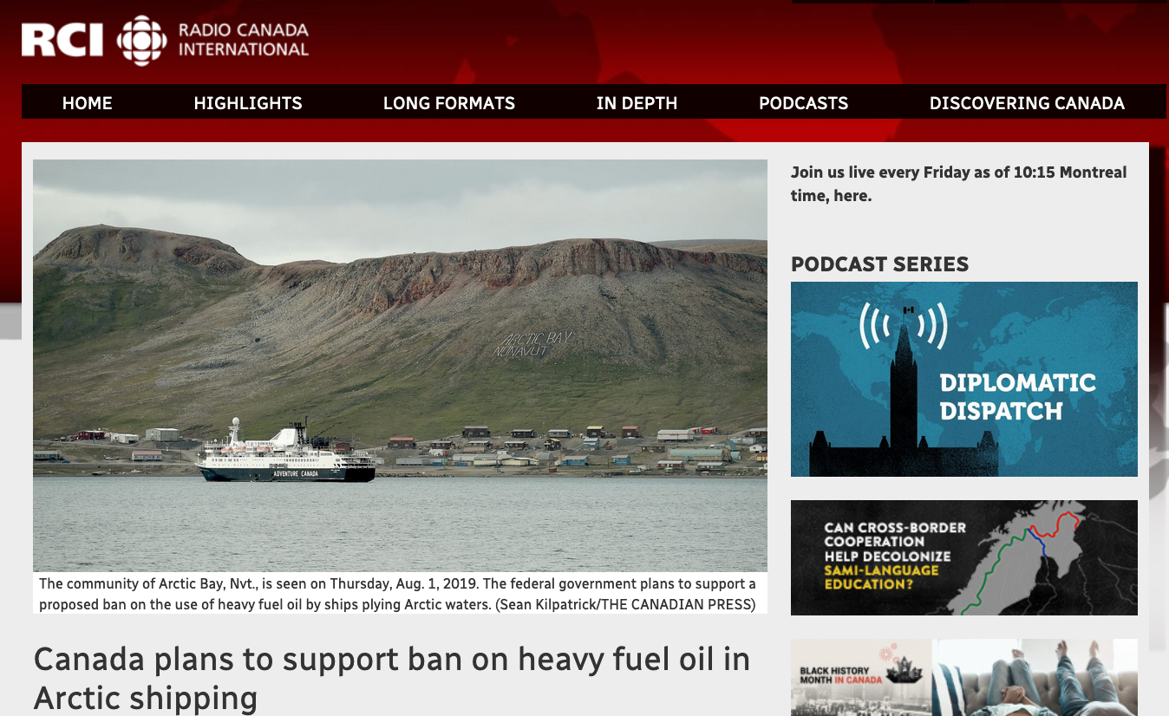This screenshot has width=1169, height=716.
Task: Open DISCOVERING CANADA menu item
Action: click(x=1027, y=103)
